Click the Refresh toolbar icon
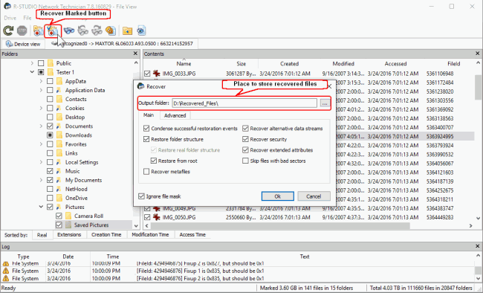 (8, 30)
